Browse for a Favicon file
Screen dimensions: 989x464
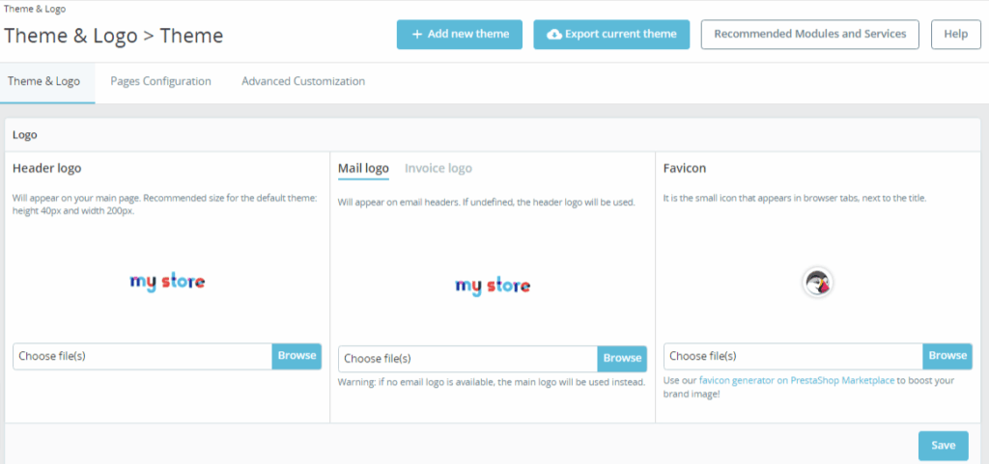tap(947, 356)
